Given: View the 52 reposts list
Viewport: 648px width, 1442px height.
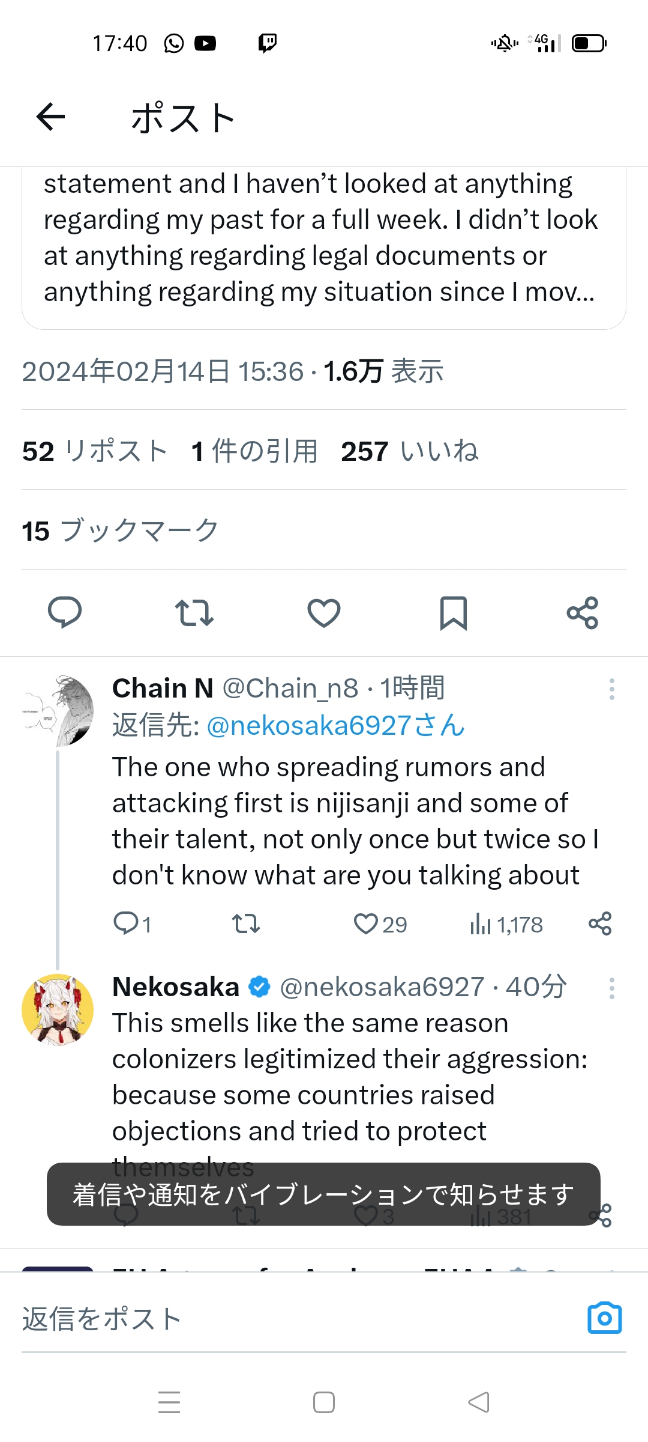Looking at the screenshot, I should tap(95, 451).
